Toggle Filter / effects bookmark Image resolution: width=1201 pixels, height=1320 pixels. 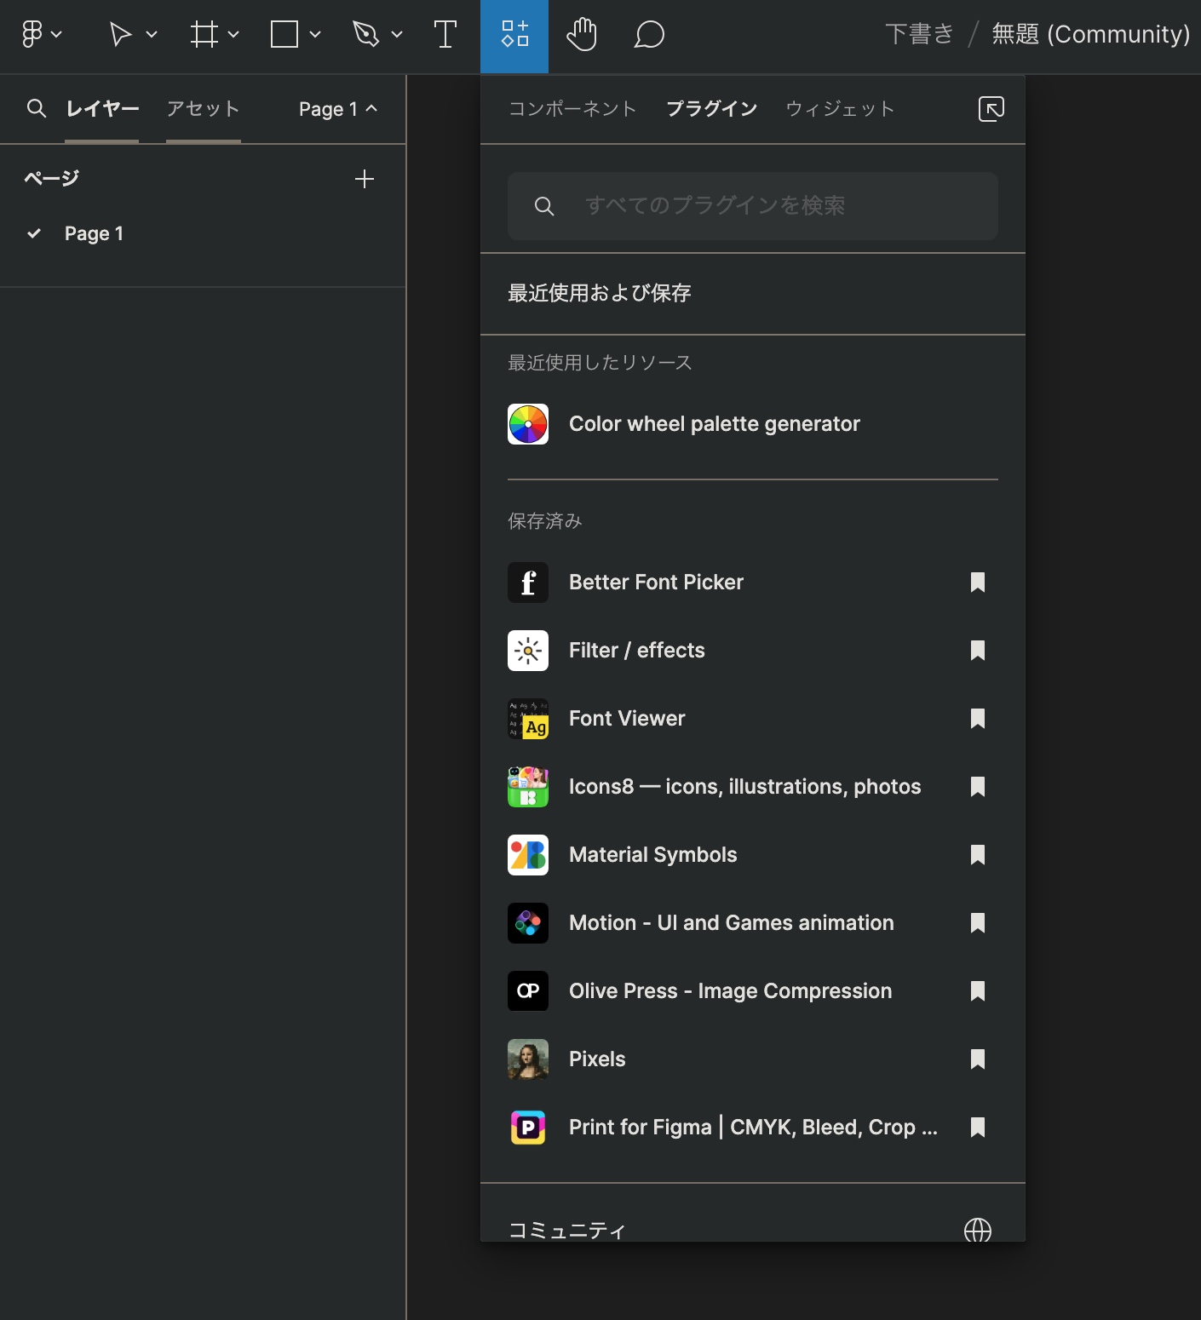click(x=978, y=651)
